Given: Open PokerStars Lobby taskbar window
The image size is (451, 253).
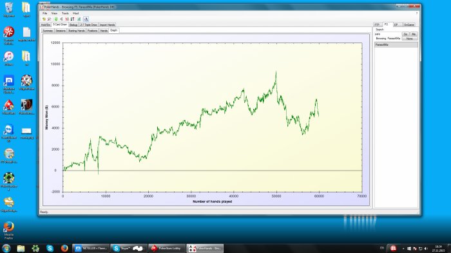Looking at the screenshot, I should 167,248.
